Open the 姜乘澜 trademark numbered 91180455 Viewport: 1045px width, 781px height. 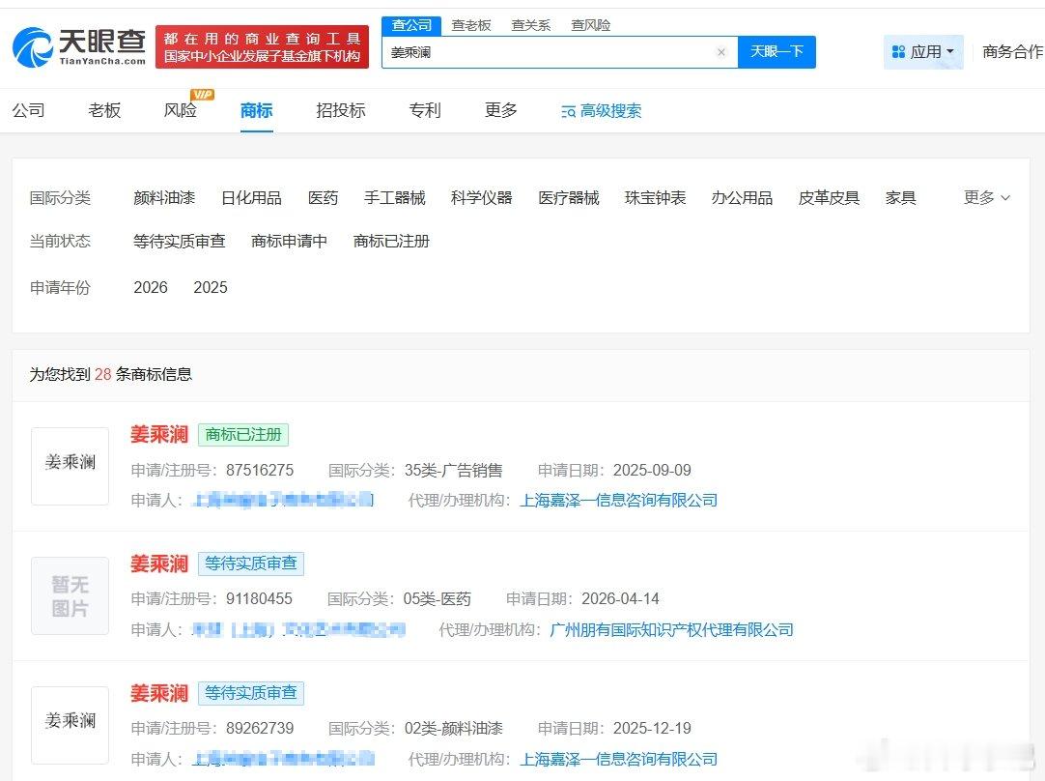pos(159,564)
